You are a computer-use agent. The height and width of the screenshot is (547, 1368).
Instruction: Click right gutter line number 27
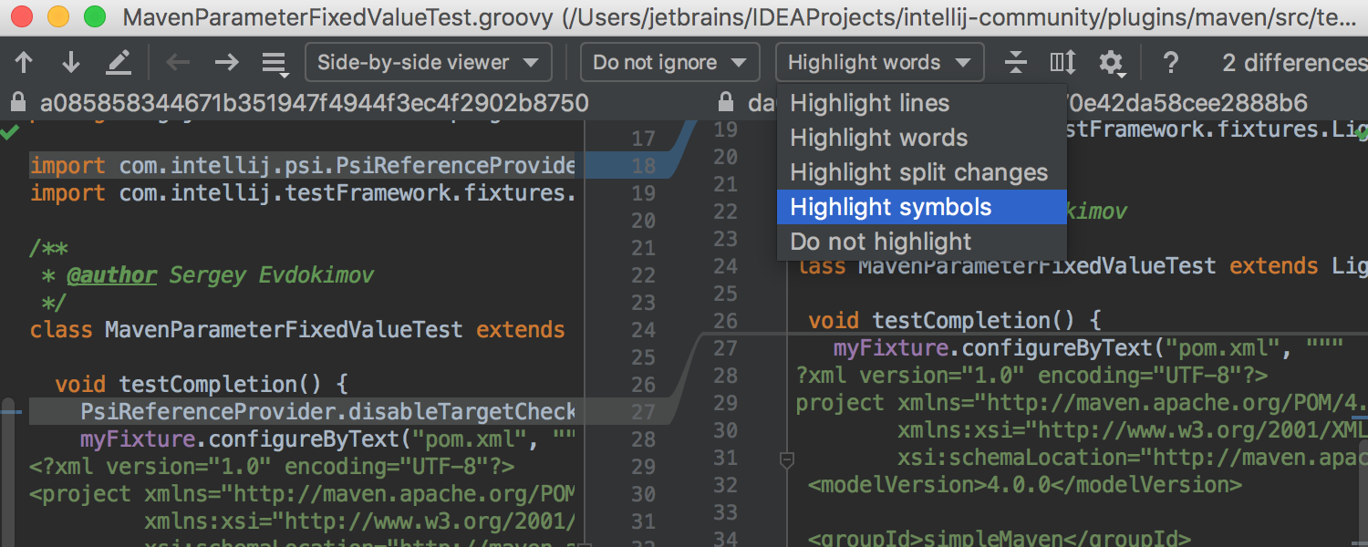tap(725, 347)
